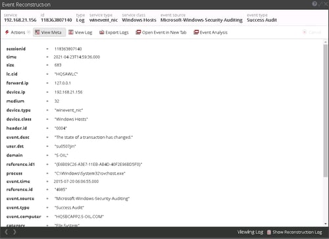
Task: Select the View Meta button
Action: point(49,32)
